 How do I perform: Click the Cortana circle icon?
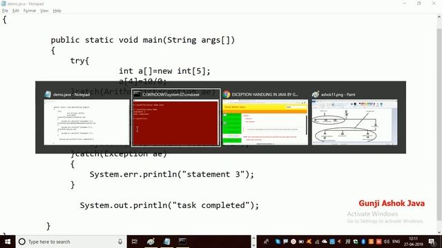(x=22, y=242)
